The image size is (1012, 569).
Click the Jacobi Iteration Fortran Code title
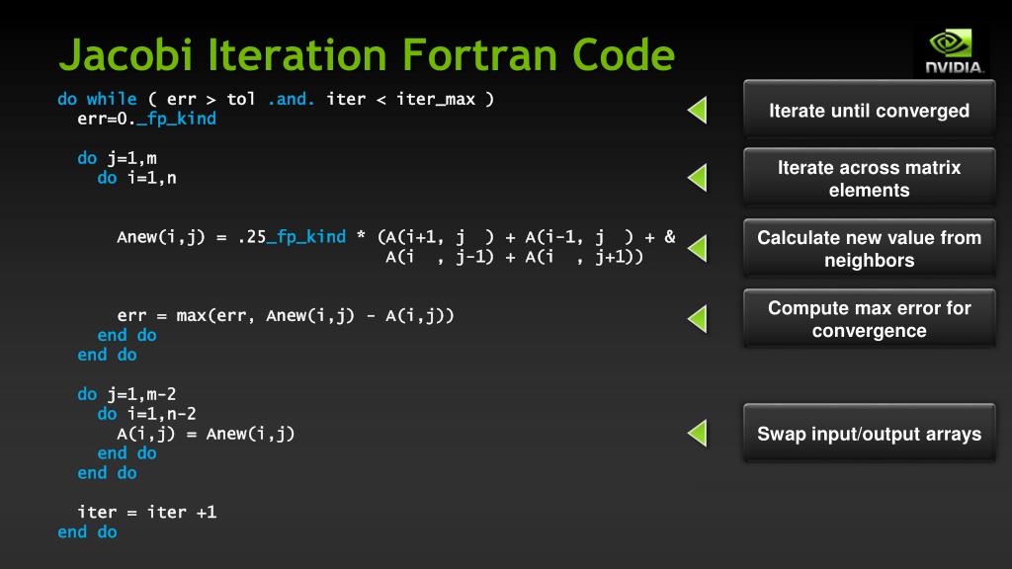click(367, 54)
